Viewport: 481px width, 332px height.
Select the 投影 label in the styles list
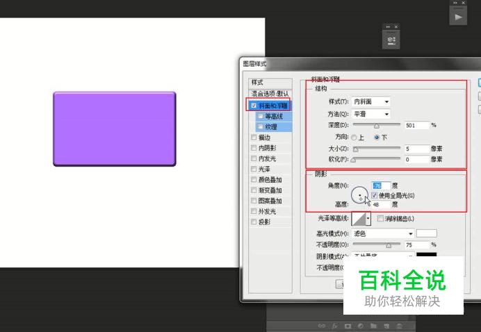coord(264,222)
